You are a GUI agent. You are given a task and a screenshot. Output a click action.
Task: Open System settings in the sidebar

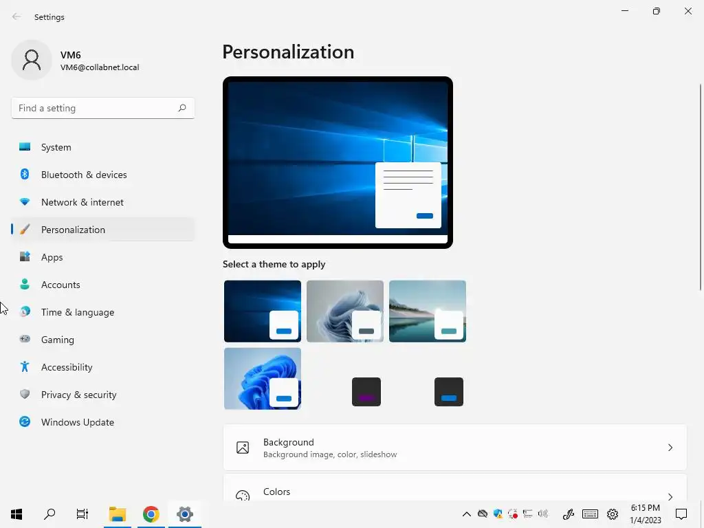(x=103, y=147)
